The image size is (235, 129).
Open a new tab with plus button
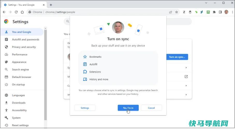pos(51,5)
